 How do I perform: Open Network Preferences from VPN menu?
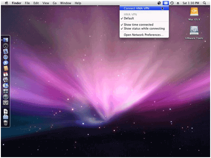144,35
